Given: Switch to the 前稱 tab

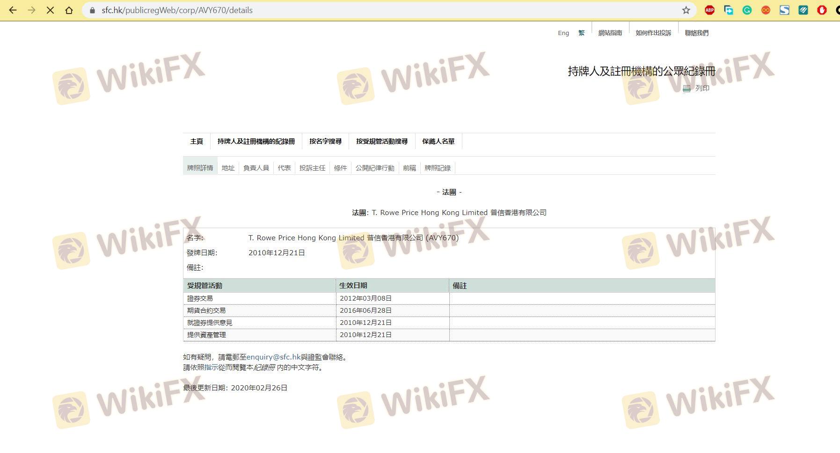Looking at the screenshot, I should click(x=409, y=168).
